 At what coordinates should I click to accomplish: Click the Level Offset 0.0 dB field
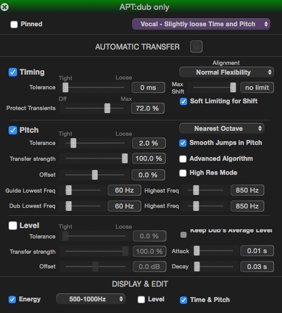(149, 267)
